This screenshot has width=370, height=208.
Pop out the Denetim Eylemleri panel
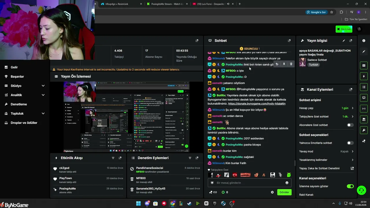point(197,158)
